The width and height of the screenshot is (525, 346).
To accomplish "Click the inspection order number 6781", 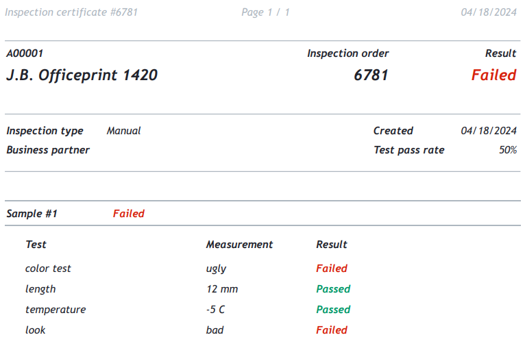I will coord(371,75).
